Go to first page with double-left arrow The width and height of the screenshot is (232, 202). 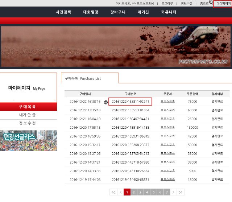pyautogui.click(x=113, y=192)
